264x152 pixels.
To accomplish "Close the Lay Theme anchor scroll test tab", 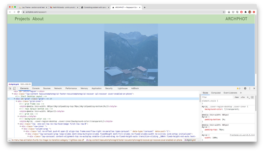I will point(47,7).
